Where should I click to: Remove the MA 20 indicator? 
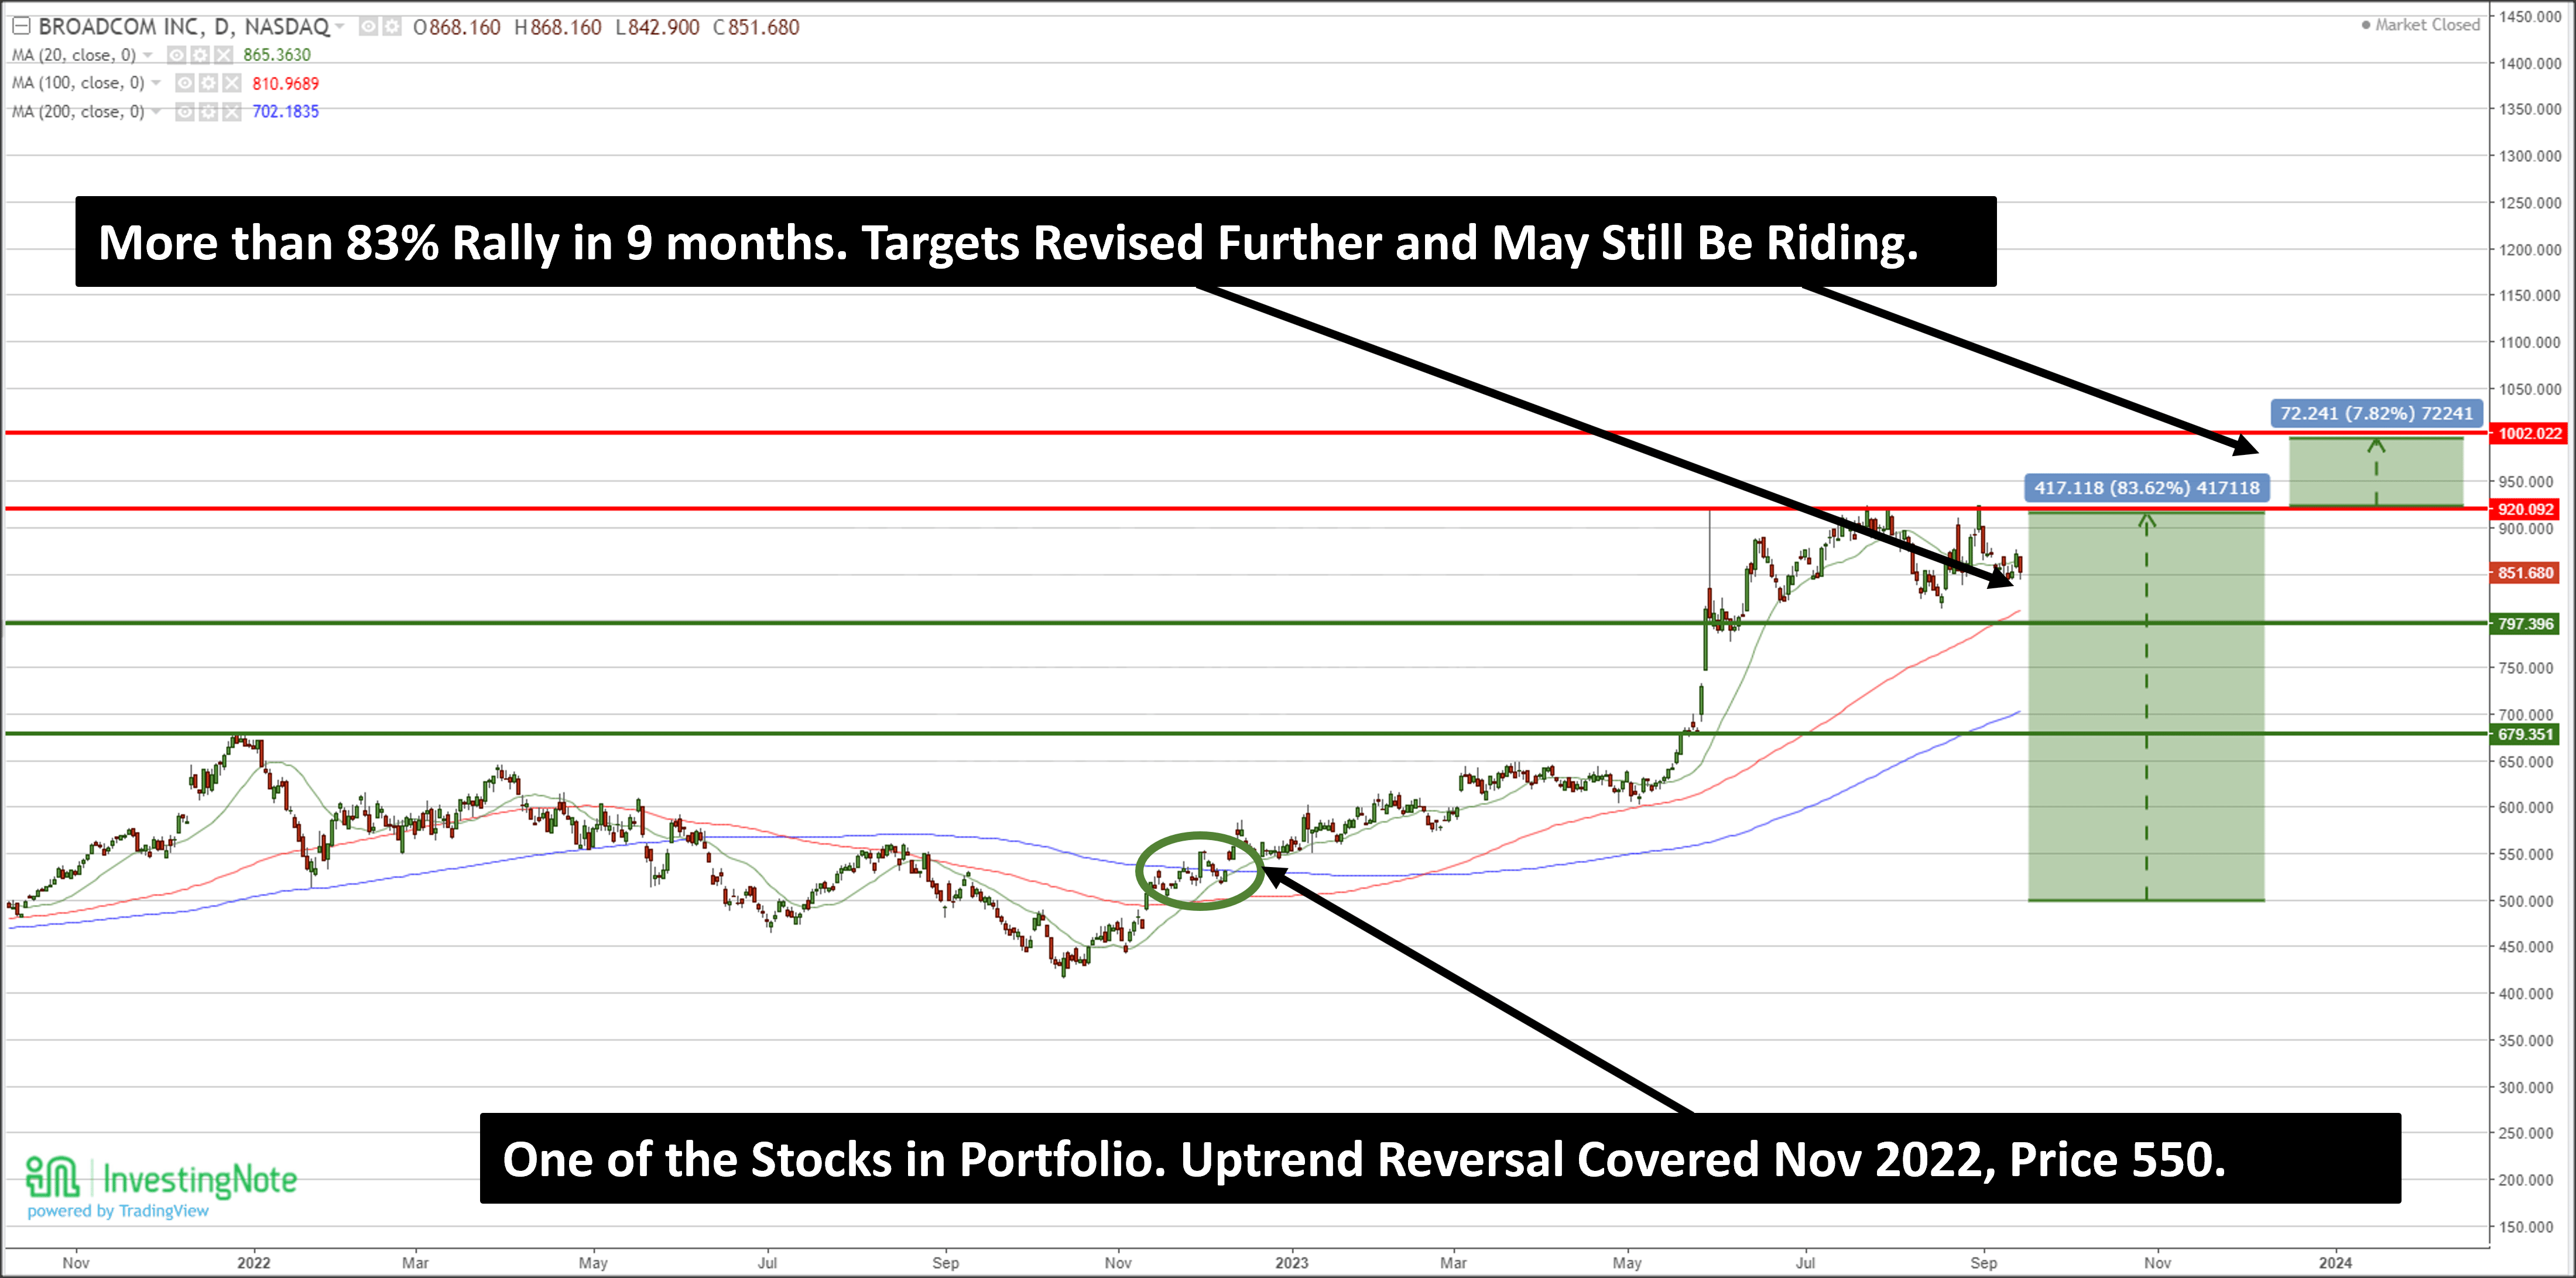(x=223, y=55)
